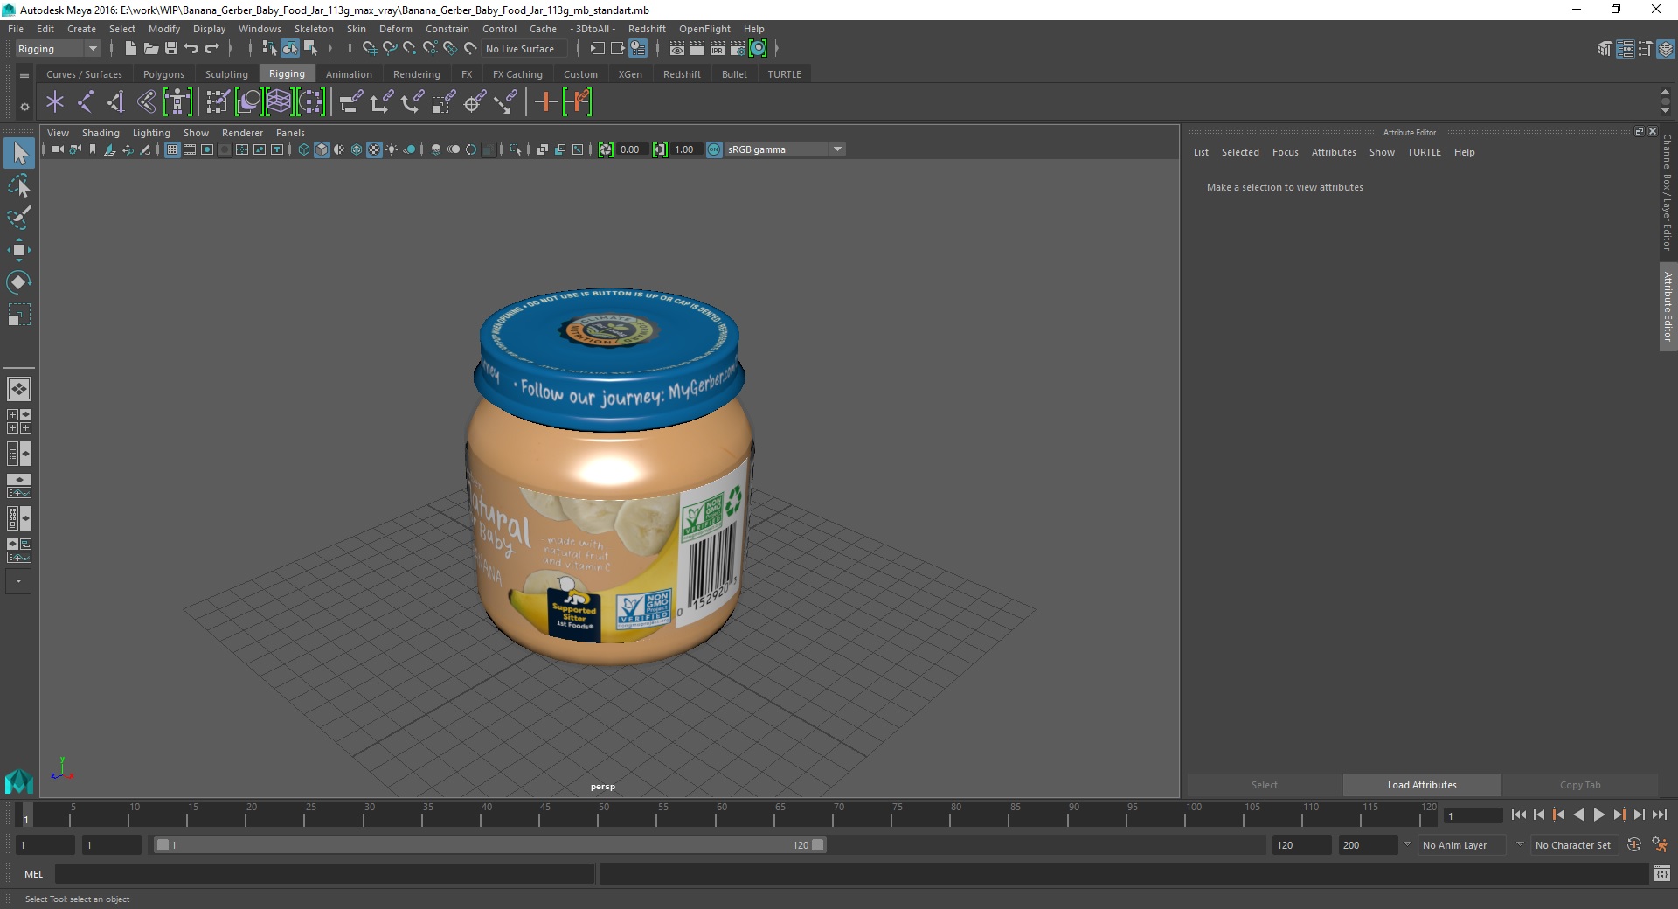
Task: Open the No Character Set dropdown
Action: click(1576, 845)
